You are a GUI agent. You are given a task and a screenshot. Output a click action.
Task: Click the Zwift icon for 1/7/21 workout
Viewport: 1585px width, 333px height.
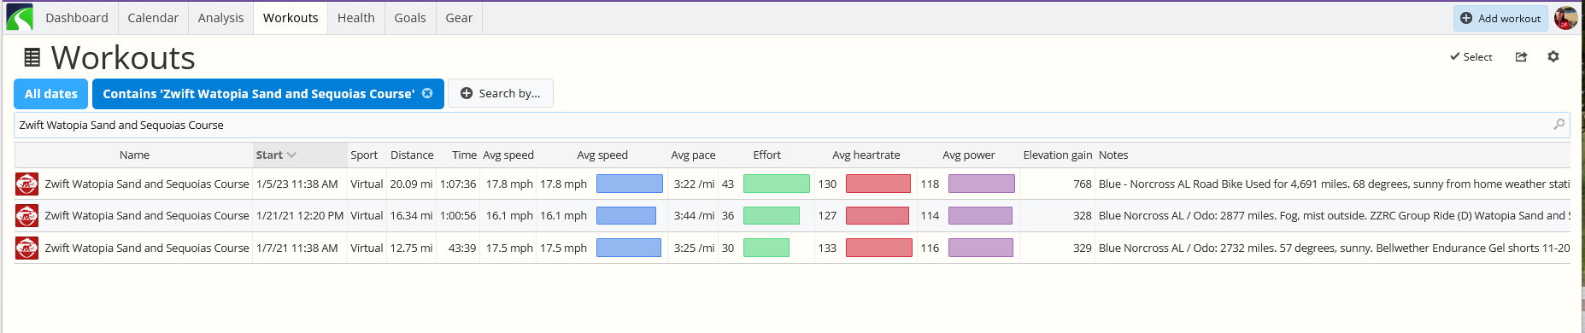(x=27, y=248)
